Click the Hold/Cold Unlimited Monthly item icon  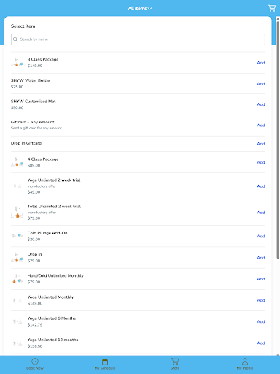pos(17,279)
